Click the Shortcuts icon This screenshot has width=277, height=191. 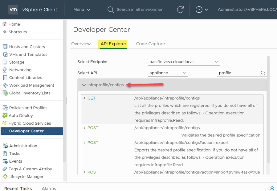pos(5,32)
